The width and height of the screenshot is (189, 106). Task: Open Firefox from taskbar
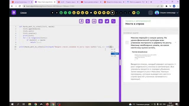click(x=47, y=104)
